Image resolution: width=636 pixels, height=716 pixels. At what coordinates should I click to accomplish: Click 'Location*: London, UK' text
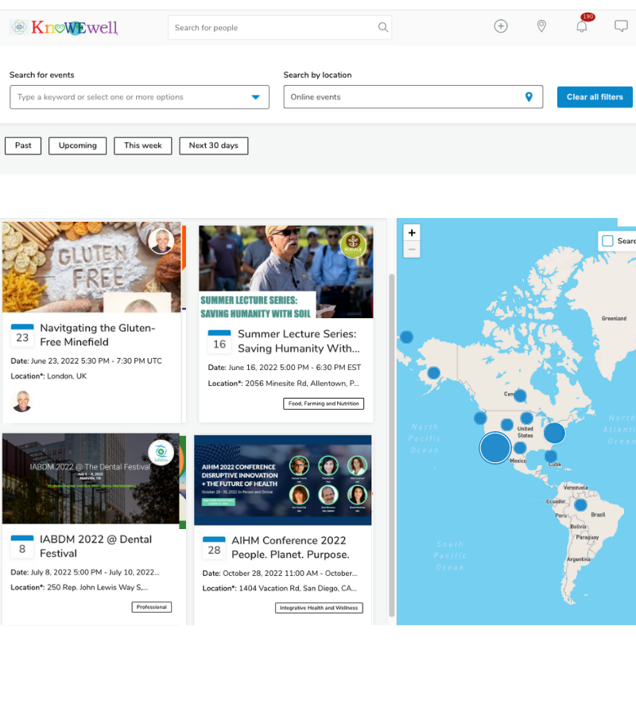pyautogui.click(x=48, y=376)
